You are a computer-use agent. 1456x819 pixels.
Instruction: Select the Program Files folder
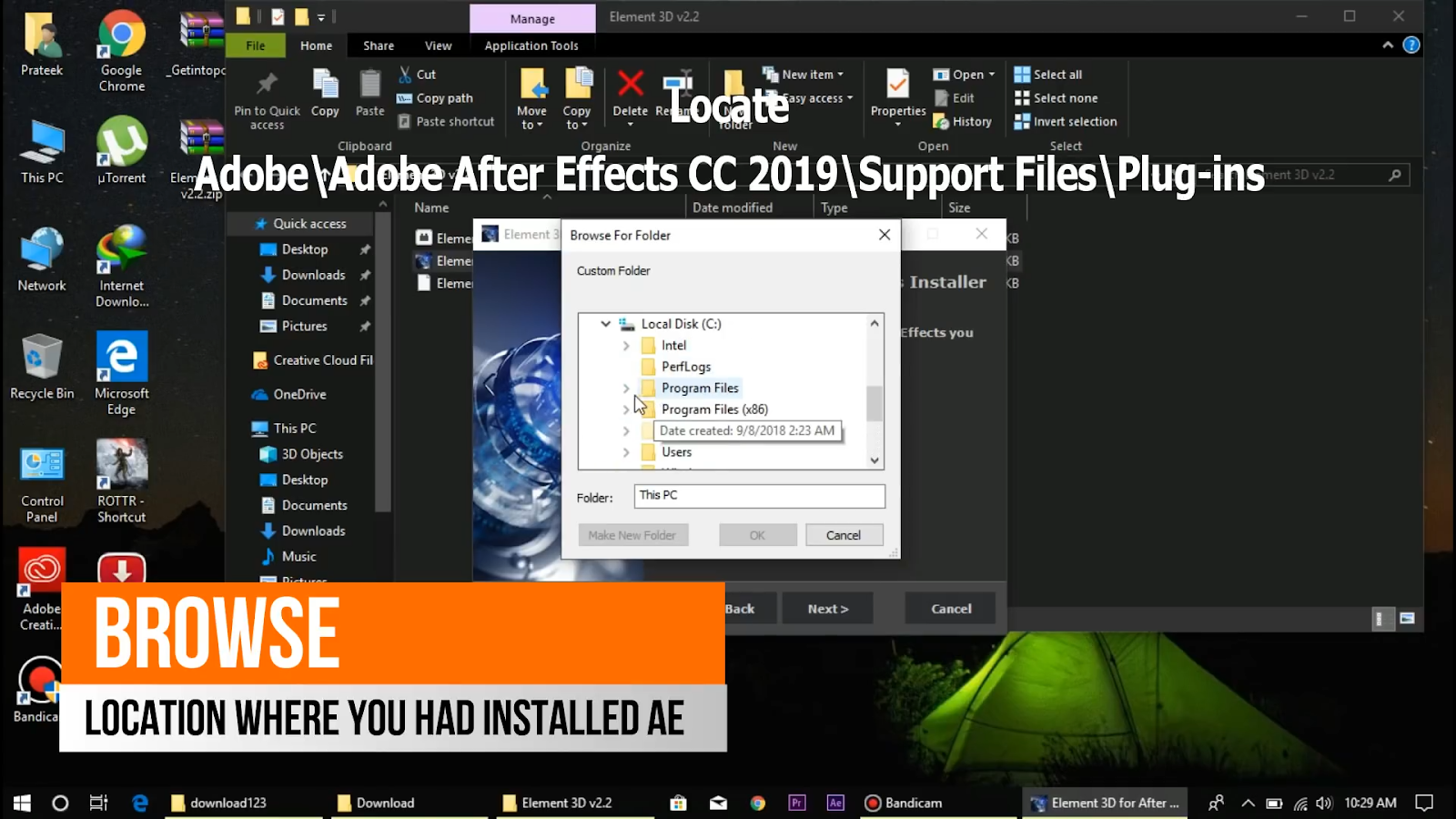pos(700,389)
